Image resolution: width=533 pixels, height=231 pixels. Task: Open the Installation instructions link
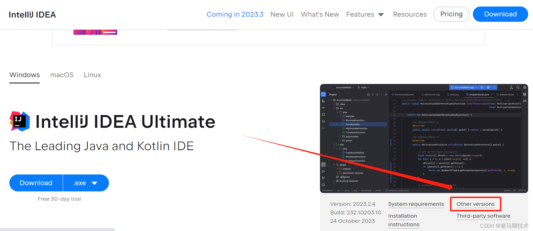[x=404, y=220]
